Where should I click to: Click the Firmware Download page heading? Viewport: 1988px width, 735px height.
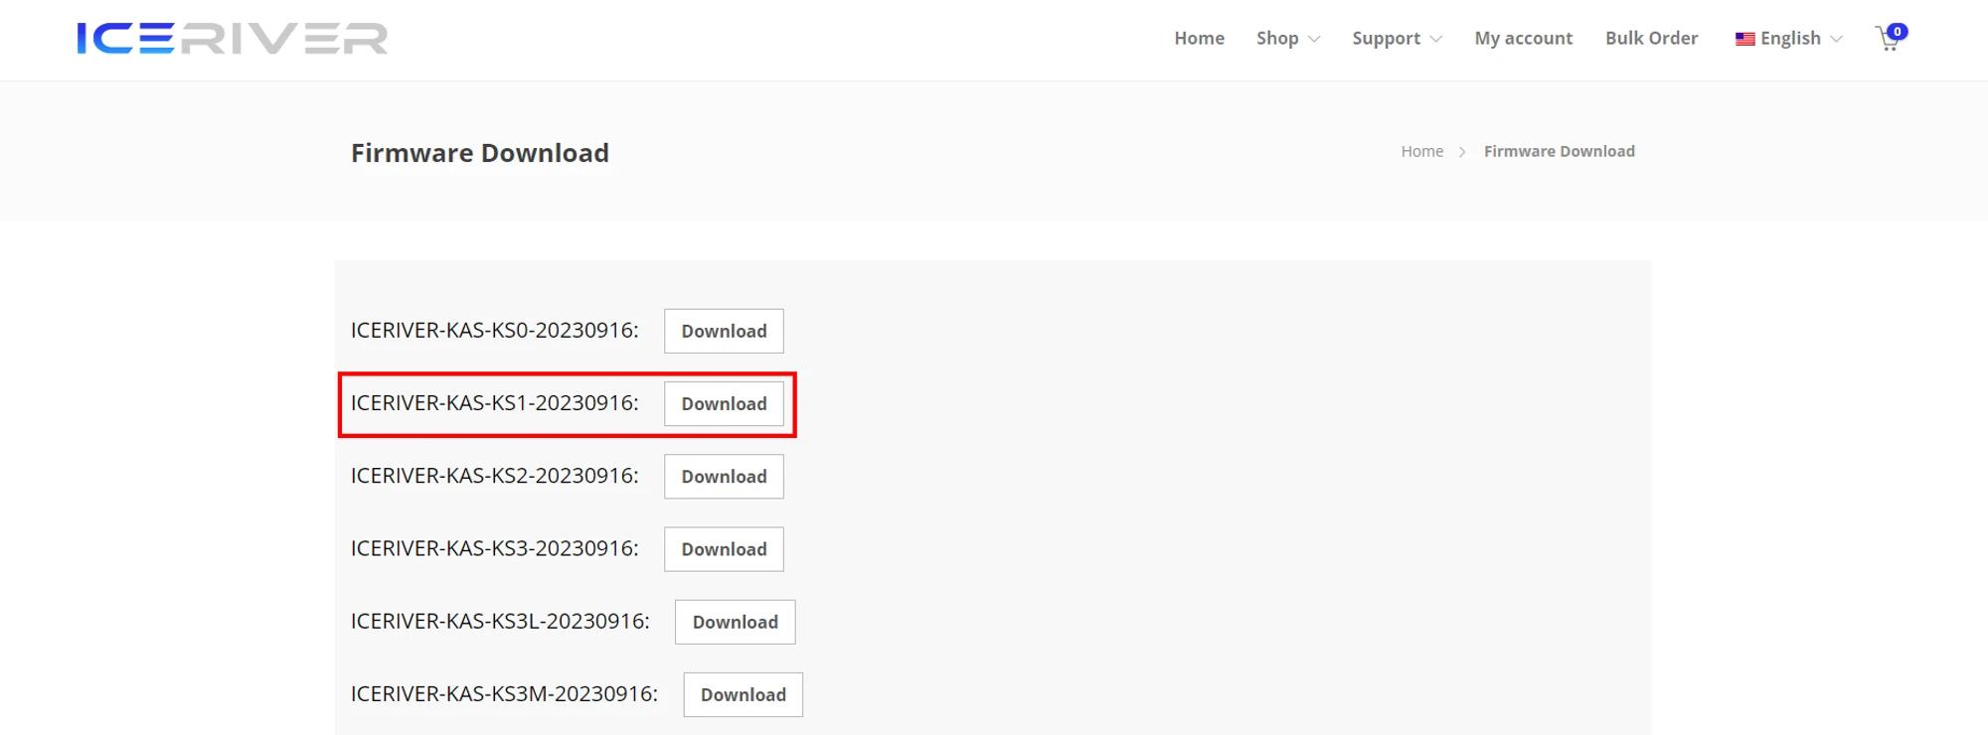pos(479,153)
